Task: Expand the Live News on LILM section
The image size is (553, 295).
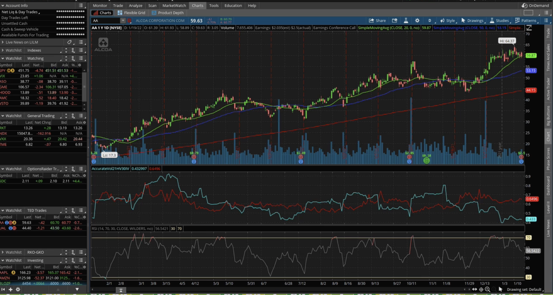Action: pyautogui.click(x=3, y=42)
